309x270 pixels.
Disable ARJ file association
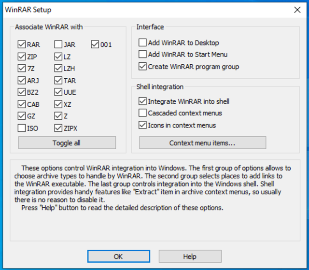click(x=22, y=80)
